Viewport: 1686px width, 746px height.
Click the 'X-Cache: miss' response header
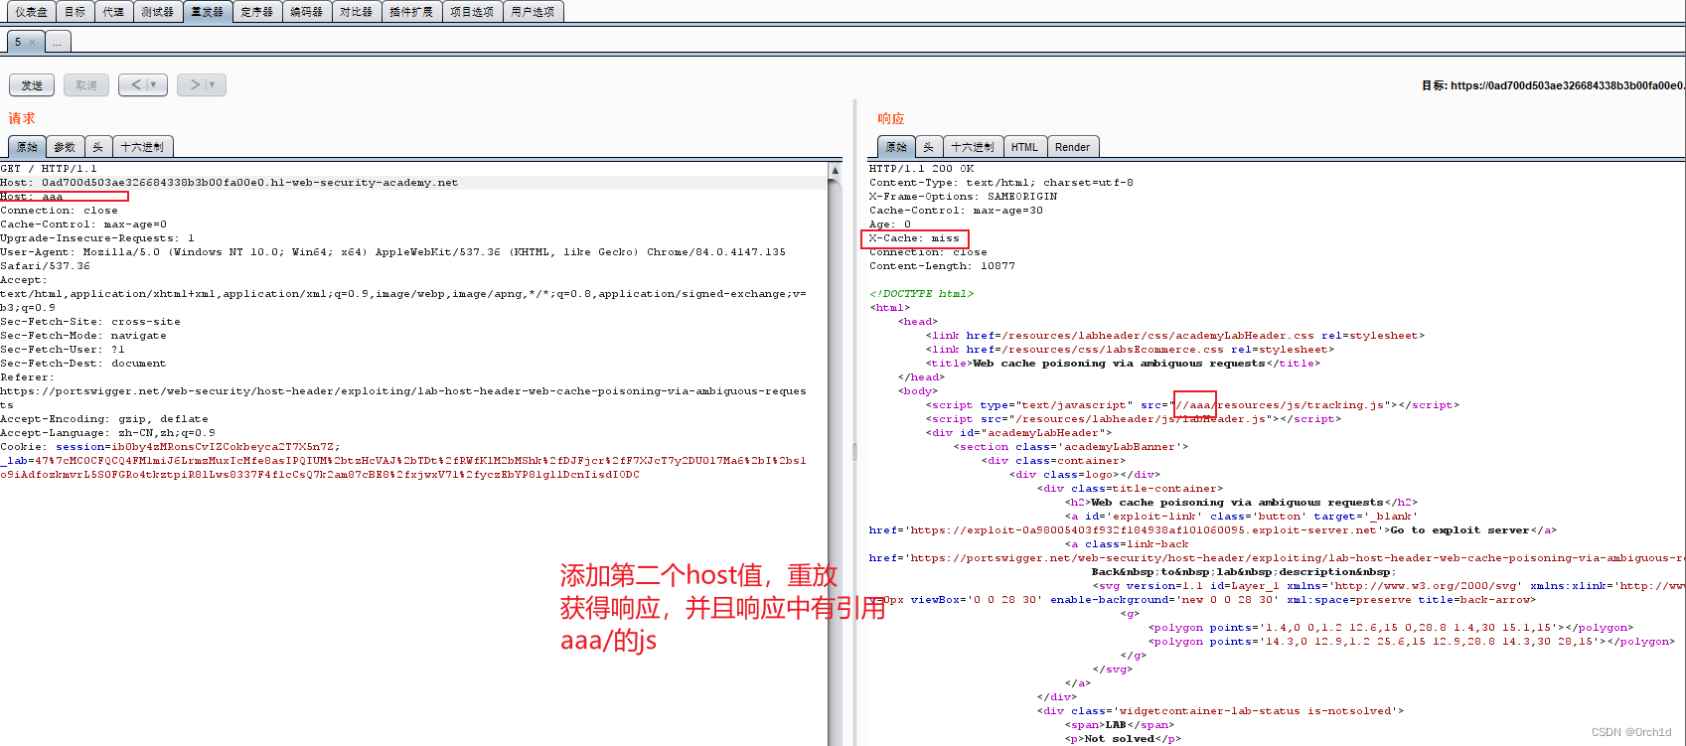[x=914, y=238]
